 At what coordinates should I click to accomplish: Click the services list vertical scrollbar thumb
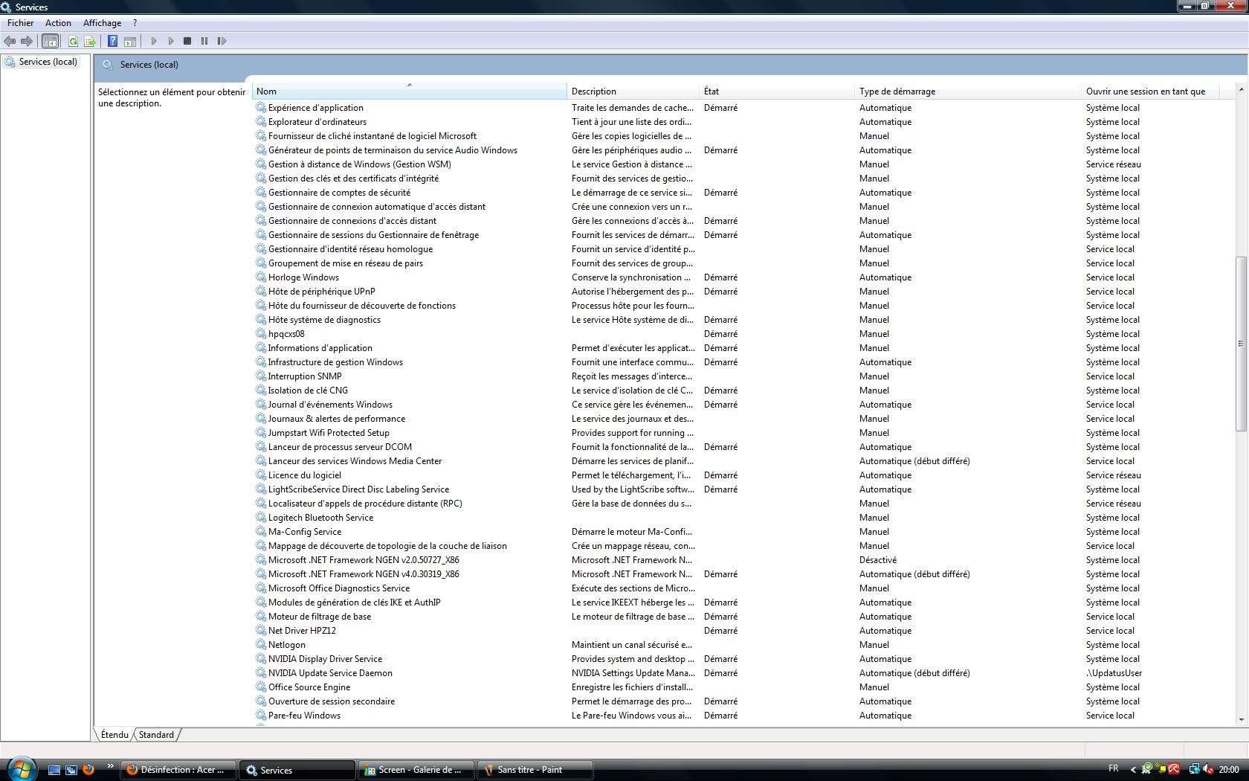pos(1240,344)
